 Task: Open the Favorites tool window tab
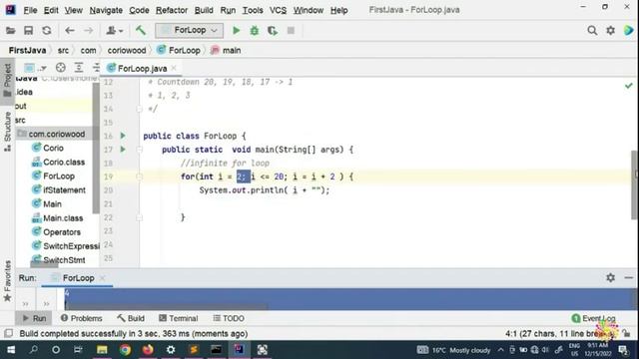pos(7,281)
